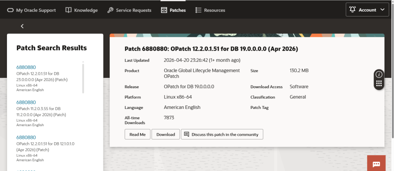394x171 pixels.
Task: Open the info circle icon on right edge
Action: point(379,74)
